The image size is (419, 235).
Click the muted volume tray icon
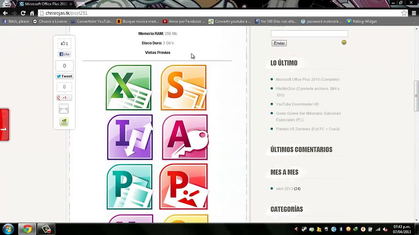(x=385, y=229)
